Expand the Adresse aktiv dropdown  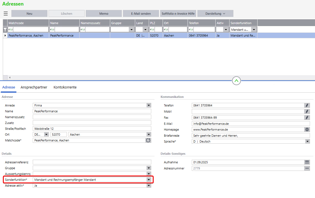(149, 186)
